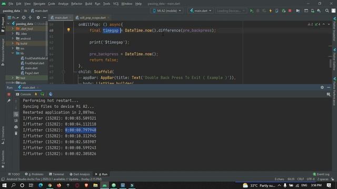
Task: Collapse the passing_data root folder
Action: (x=8, y=24)
